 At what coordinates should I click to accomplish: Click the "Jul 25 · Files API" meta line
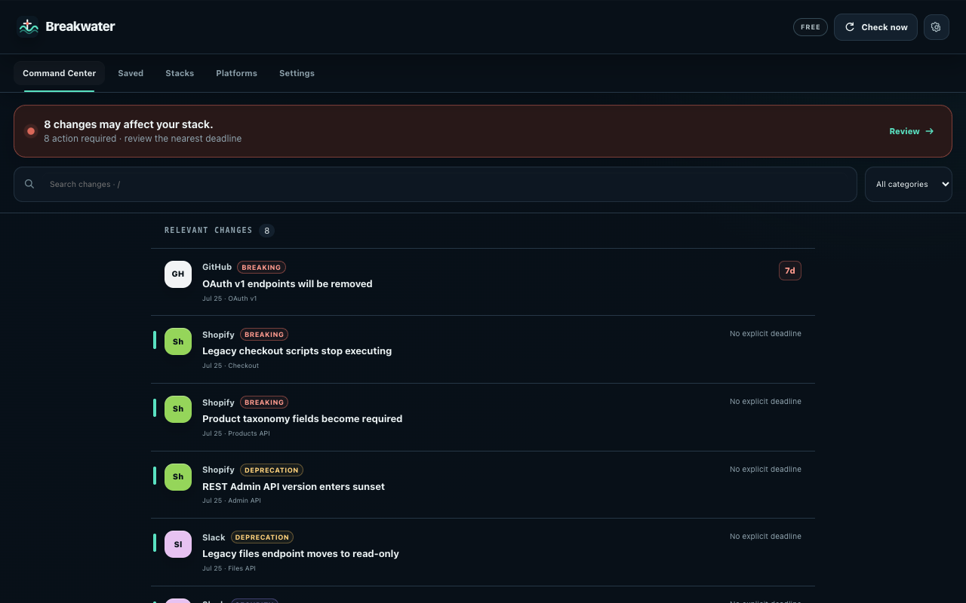coord(229,568)
